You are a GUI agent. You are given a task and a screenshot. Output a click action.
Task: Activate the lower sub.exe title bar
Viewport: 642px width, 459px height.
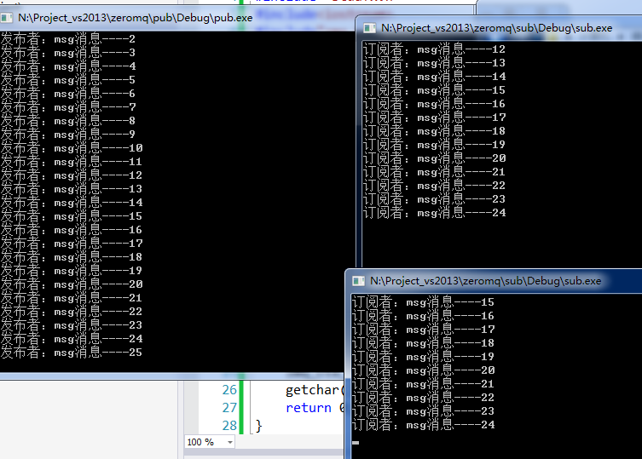[x=495, y=281]
